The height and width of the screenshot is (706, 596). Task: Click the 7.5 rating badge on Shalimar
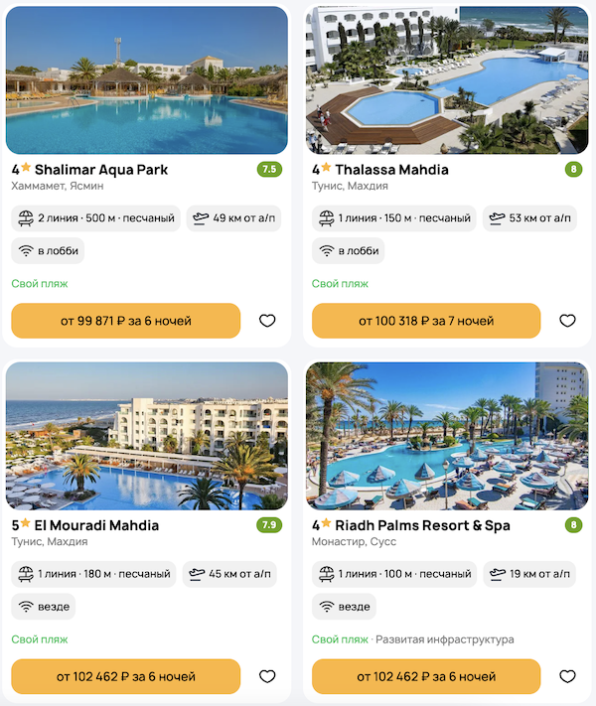pyautogui.click(x=268, y=170)
